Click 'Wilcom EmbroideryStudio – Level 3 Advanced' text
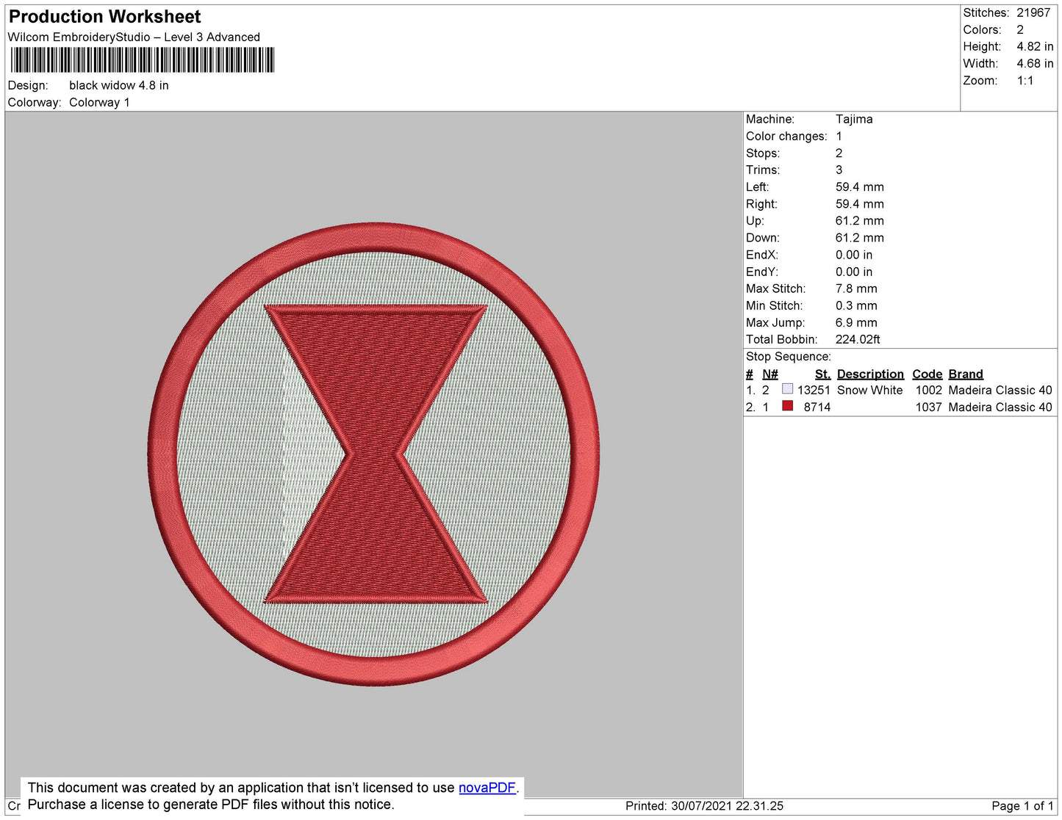This screenshot has width=1062, height=820. pyautogui.click(x=134, y=37)
